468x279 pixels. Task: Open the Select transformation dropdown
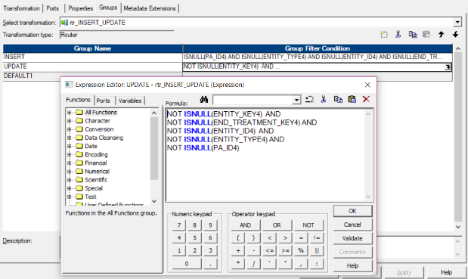coord(457,22)
